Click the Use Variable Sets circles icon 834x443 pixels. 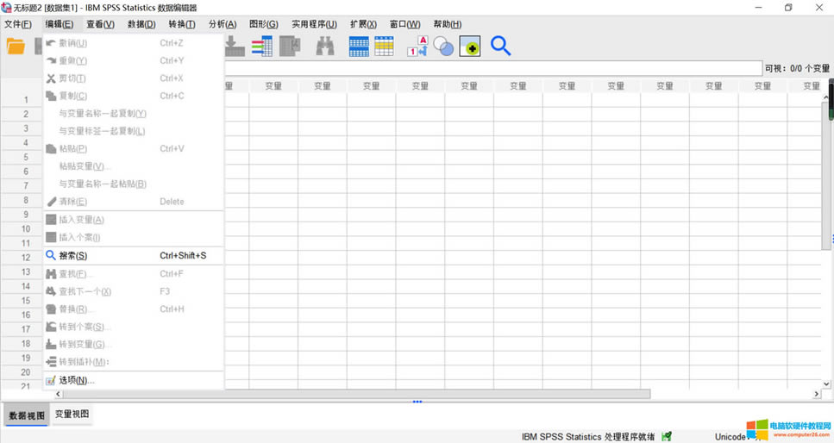pos(443,47)
